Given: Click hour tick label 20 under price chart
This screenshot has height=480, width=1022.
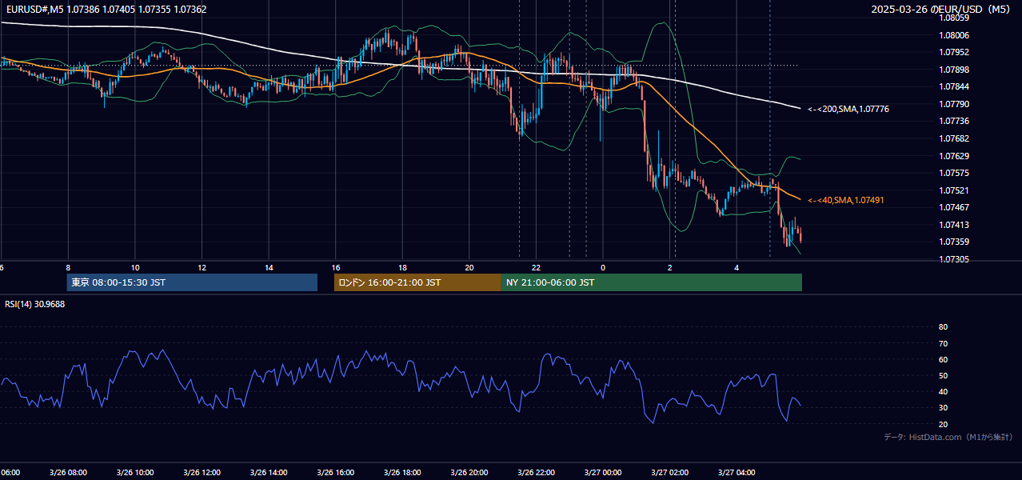Looking at the screenshot, I should (469, 267).
